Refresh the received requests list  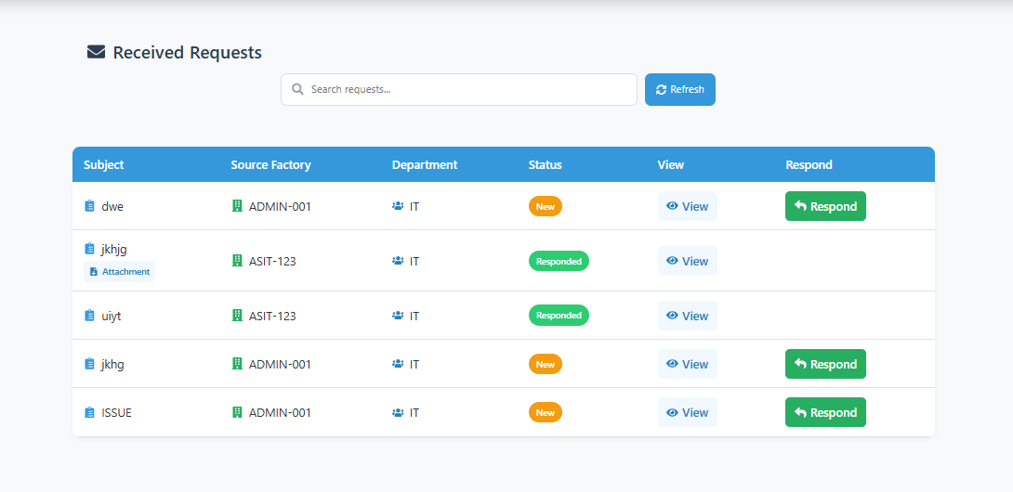[x=679, y=89]
